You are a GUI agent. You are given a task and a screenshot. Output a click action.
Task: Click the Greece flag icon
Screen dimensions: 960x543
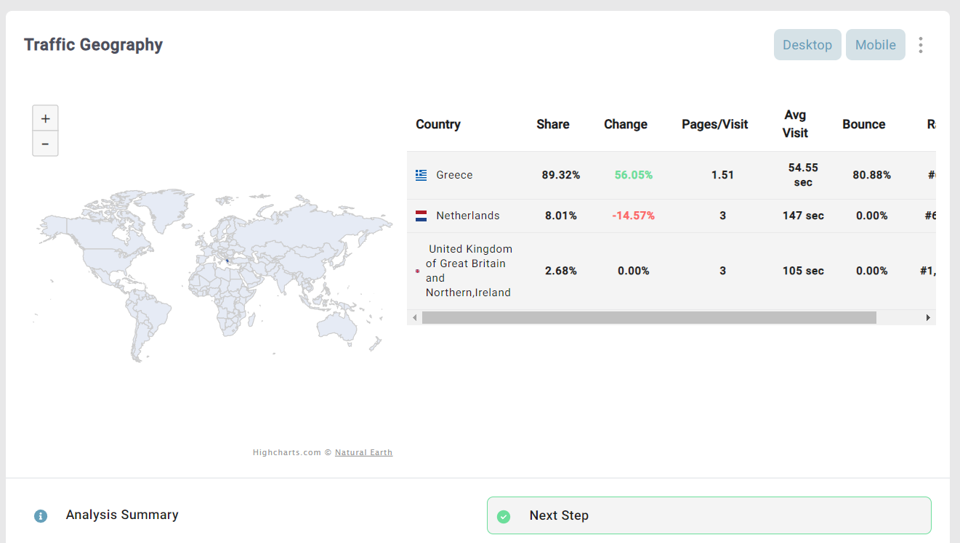421,175
